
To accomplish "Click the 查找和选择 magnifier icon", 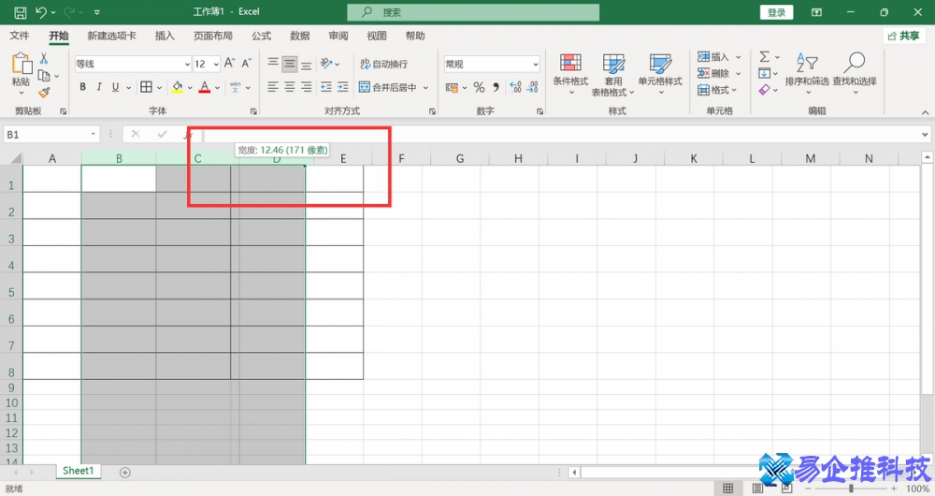I will click(x=854, y=70).
